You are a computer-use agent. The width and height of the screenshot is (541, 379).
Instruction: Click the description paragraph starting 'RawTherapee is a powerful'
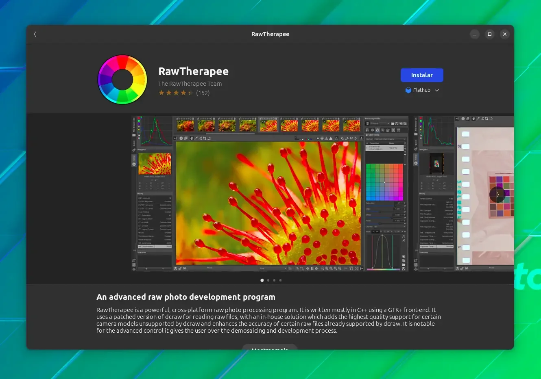pos(268,320)
